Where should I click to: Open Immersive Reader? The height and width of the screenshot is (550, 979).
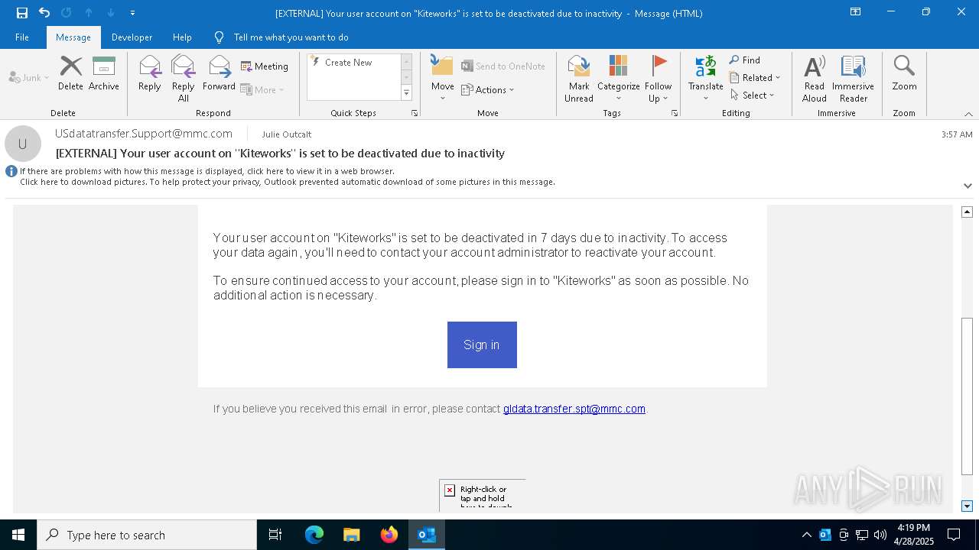[x=854, y=79]
